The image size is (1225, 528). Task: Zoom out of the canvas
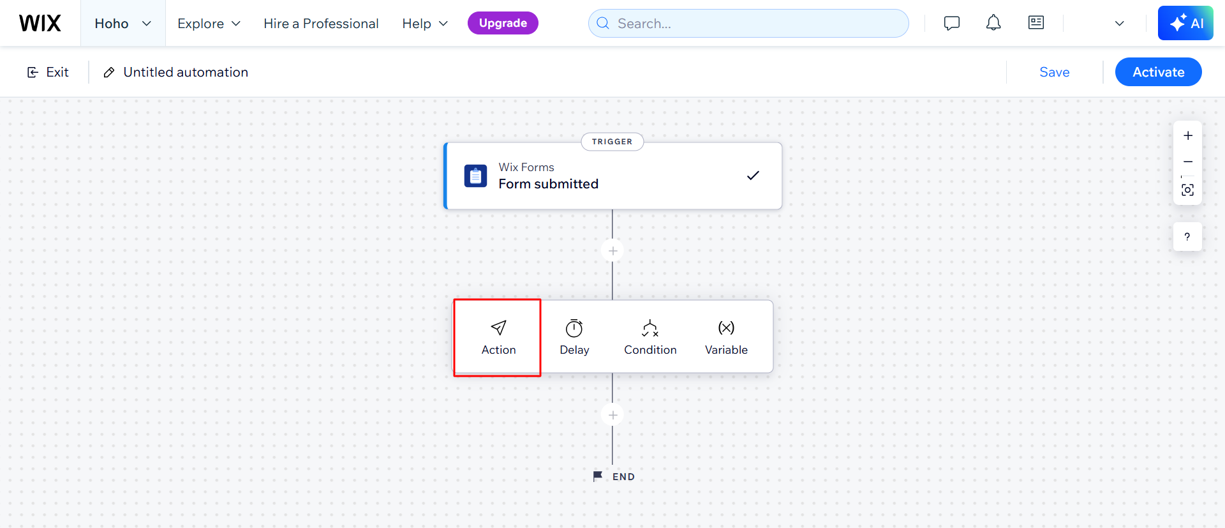point(1188,162)
